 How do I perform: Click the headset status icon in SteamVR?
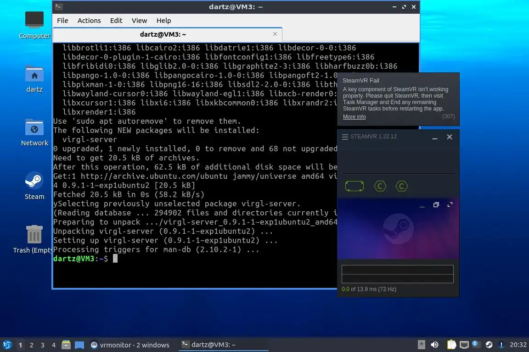pyautogui.click(x=354, y=186)
